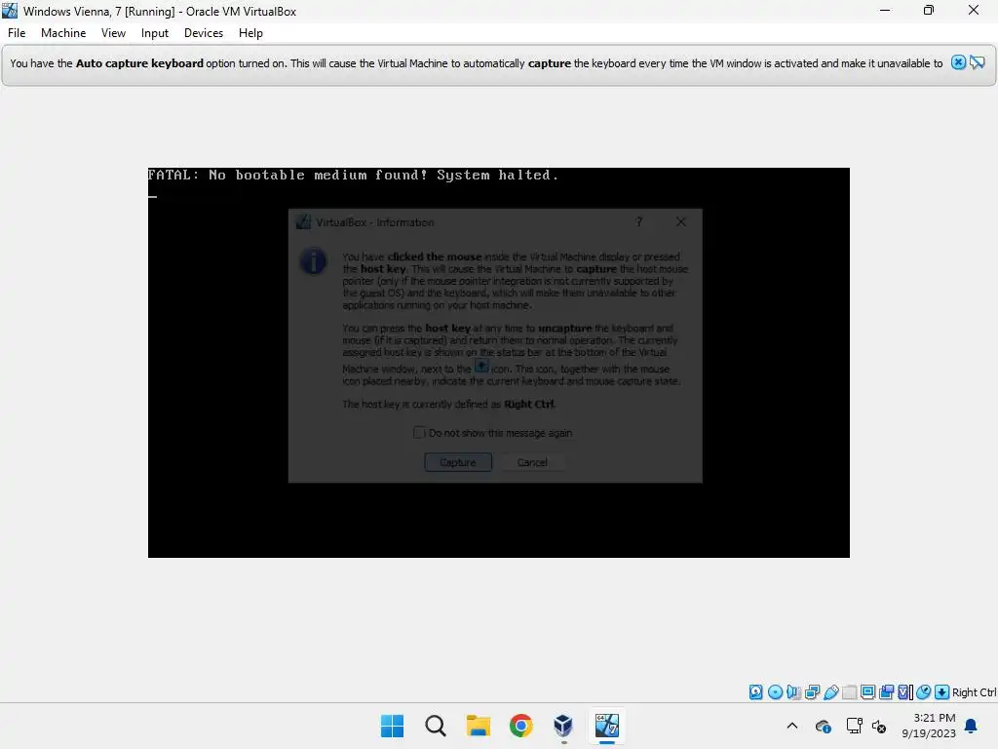998x749 pixels.
Task: Open VirtualBox Manager from the taskbar
Action: point(563,726)
